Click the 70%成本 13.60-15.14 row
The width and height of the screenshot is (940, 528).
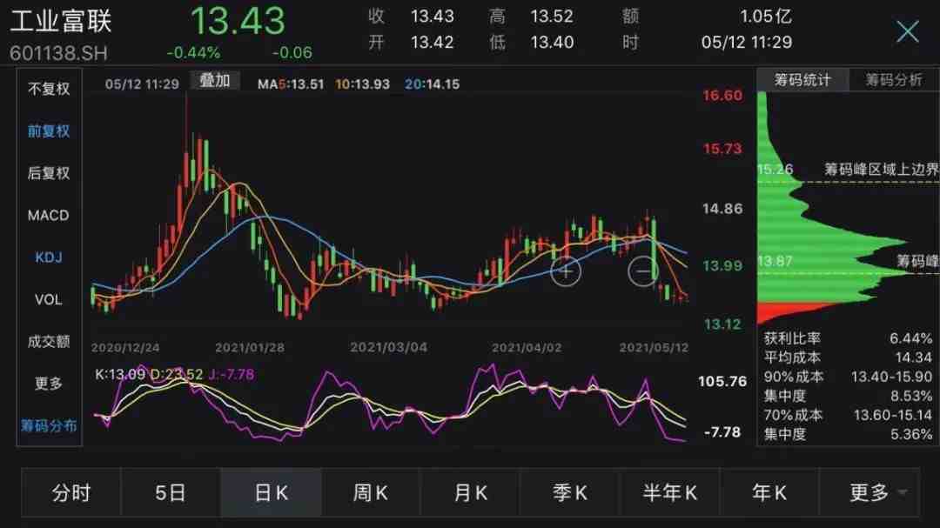click(x=848, y=415)
